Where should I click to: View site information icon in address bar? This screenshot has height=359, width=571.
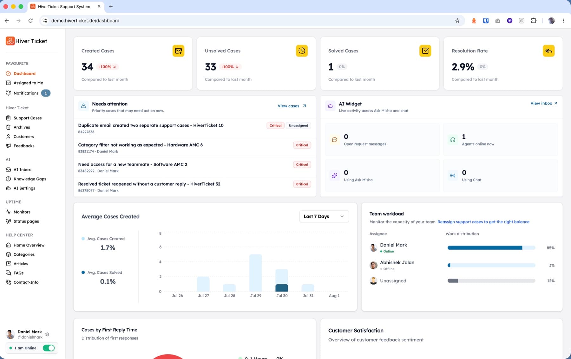(45, 21)
